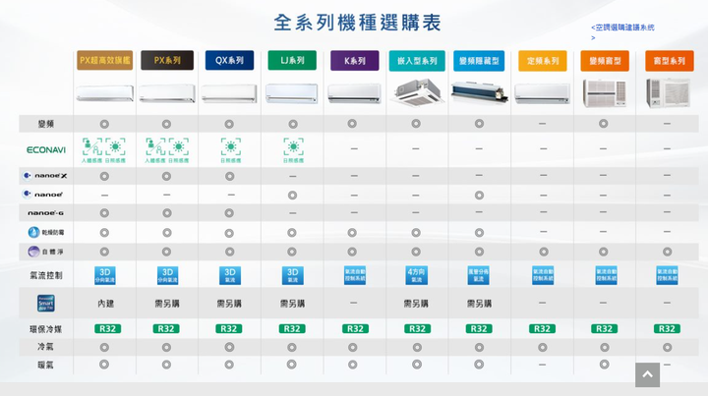Click the 4方向氣流 icon
This screenshot has width=708, height=396.
pyautogui.click(x=416, y=275)
